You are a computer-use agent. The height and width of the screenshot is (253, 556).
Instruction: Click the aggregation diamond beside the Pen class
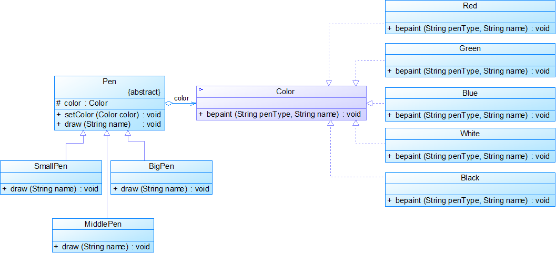point(169,103)
